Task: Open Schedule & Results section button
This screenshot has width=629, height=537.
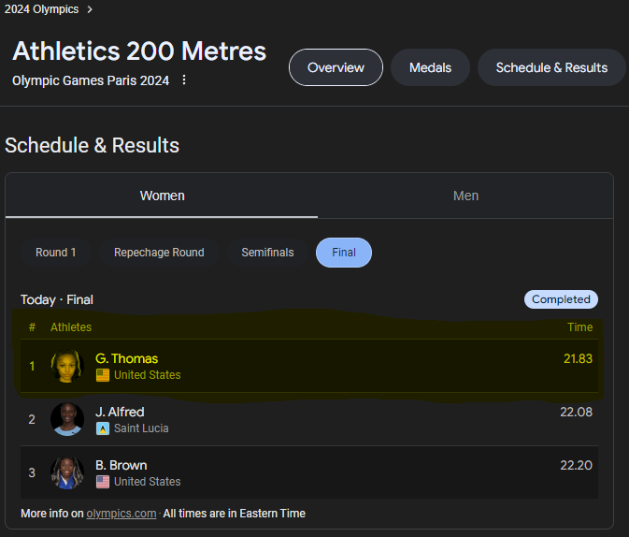Action: [551, 67]
